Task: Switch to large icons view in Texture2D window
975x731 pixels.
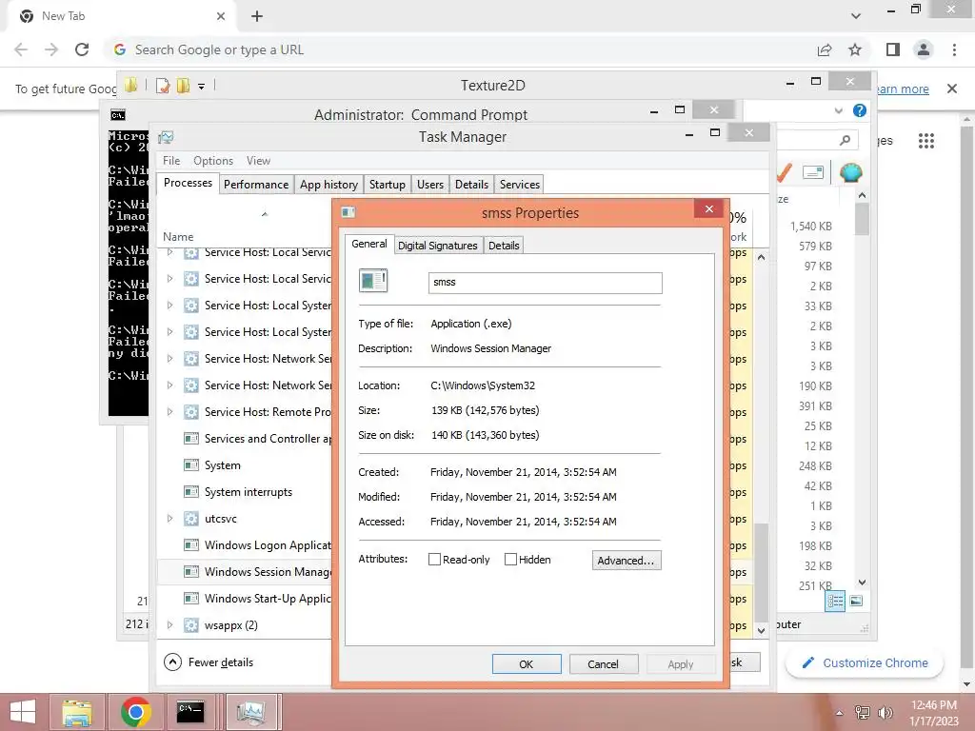Action: point(856,601)
